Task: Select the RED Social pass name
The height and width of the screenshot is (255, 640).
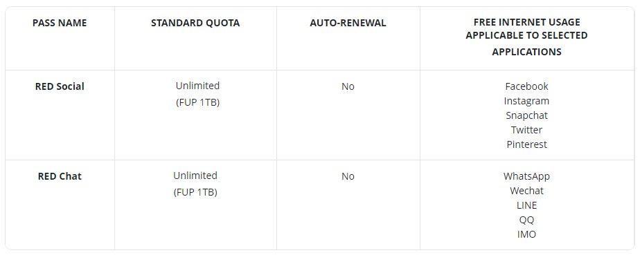Action: coord(60,86)
